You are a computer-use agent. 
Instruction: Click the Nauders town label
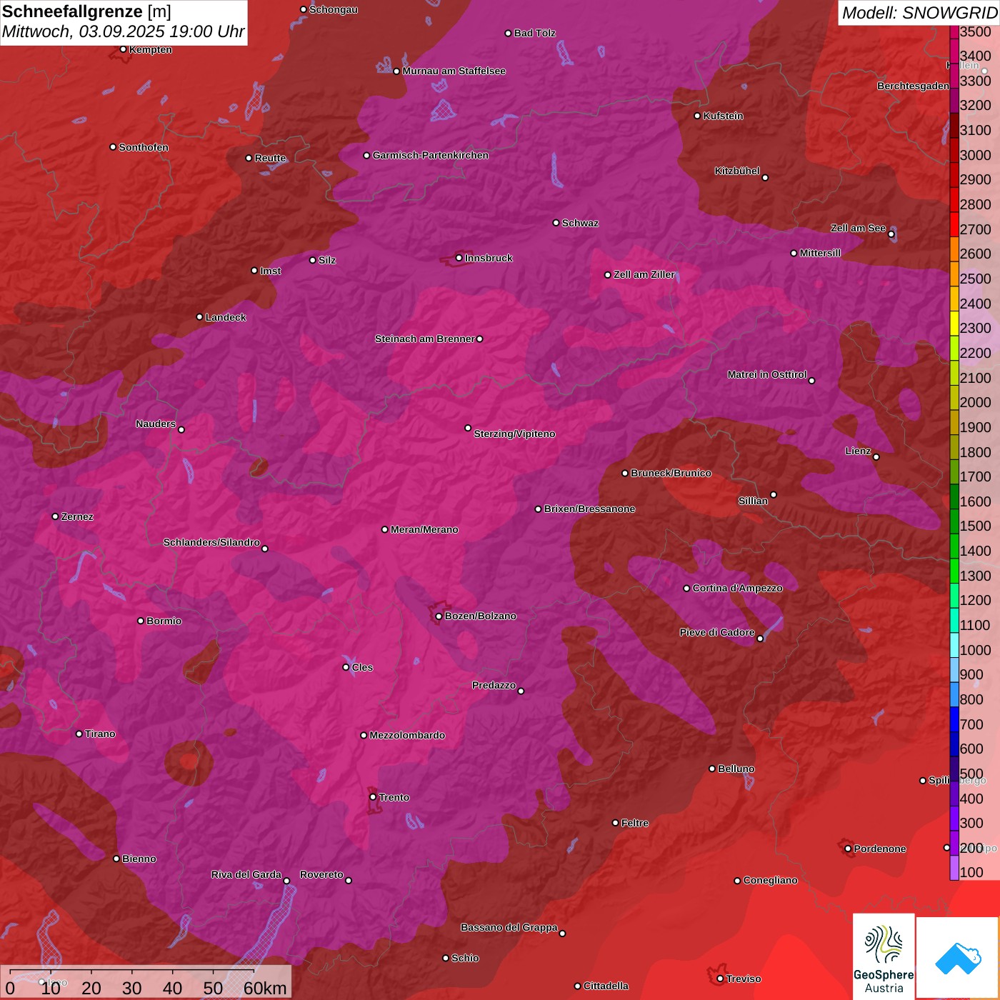(156, 424)
